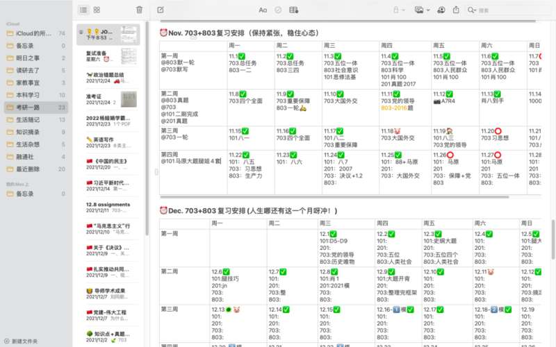Viewport: 556px width, 347px height.
Task: Open the collaboration add-people icon
Action: tap(441, 10)
